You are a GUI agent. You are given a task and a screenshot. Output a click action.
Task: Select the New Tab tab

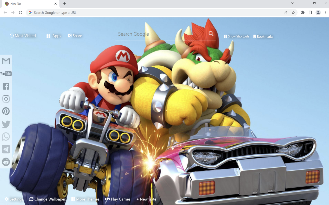tap(30, 4)
